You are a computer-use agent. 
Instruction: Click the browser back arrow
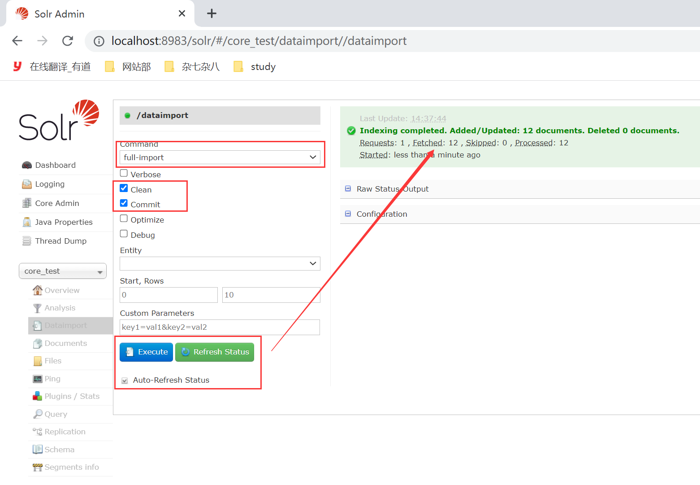point(17,41)
